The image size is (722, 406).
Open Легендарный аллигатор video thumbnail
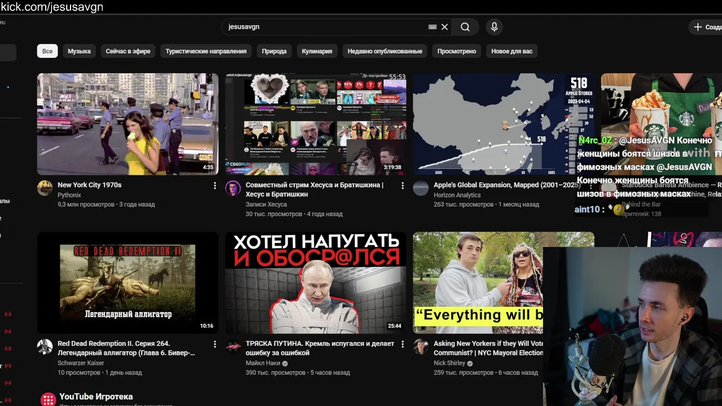point(127,283)
